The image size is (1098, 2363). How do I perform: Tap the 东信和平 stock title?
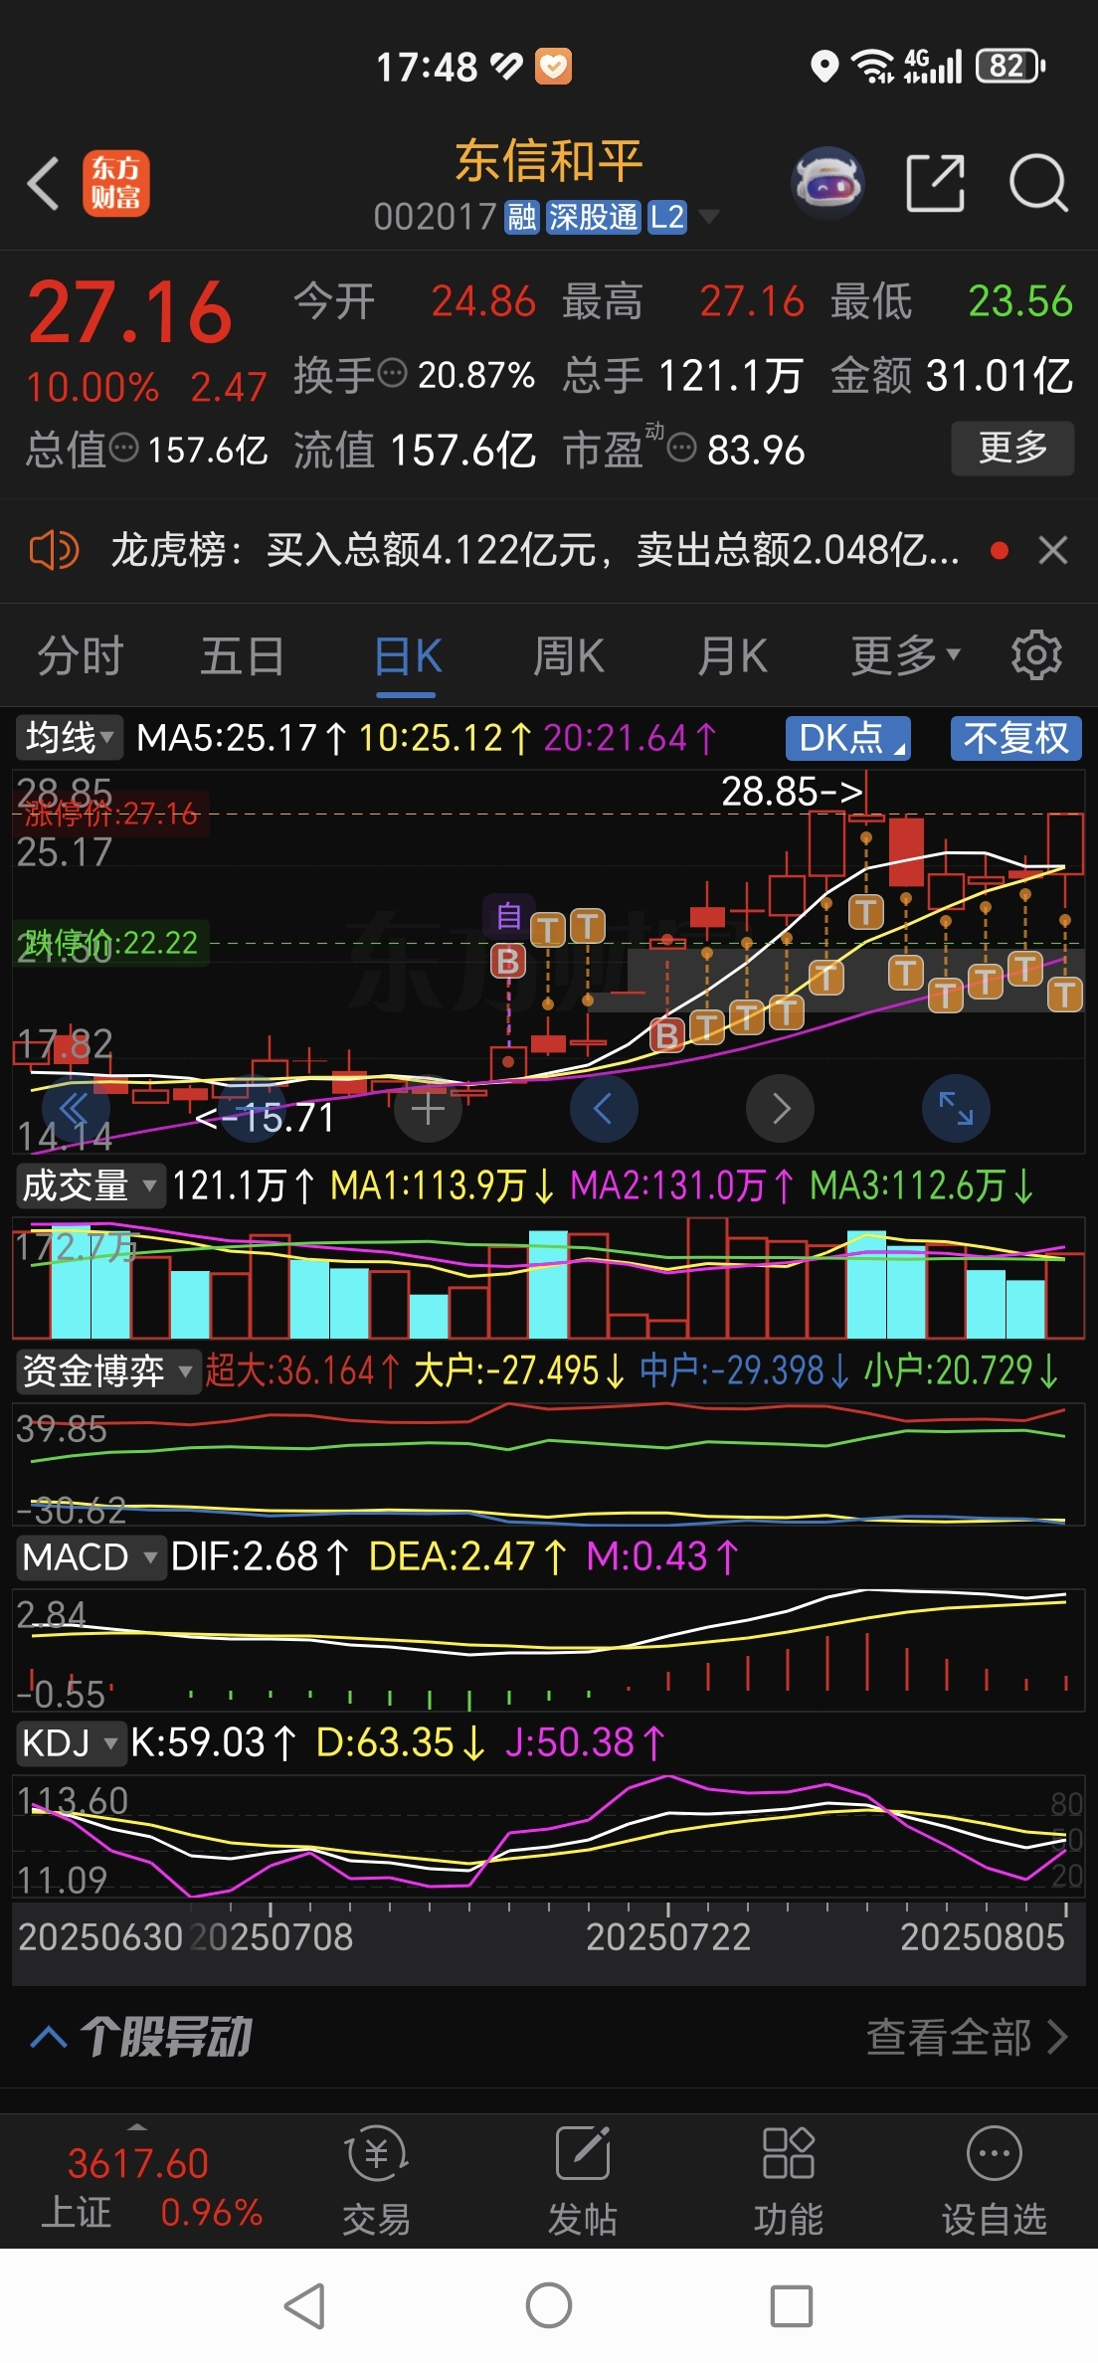[x=549, y=160]
